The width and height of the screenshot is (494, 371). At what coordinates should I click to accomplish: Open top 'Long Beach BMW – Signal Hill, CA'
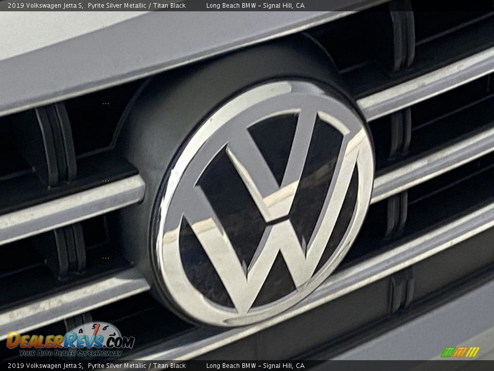(x=255, y=6)
